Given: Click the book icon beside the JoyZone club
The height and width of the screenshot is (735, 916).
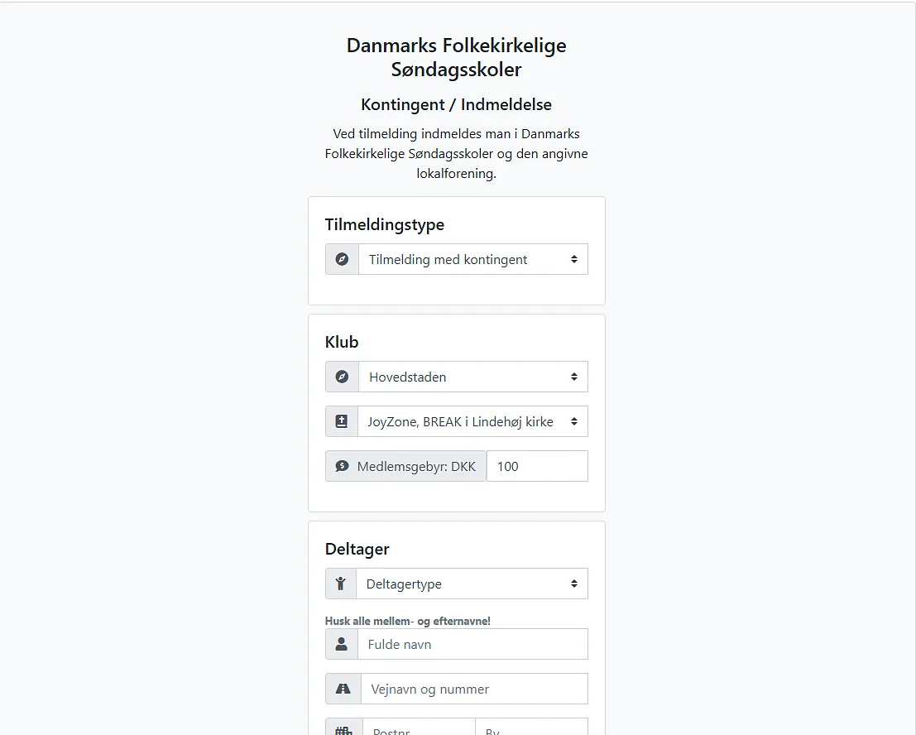Looking at the screenshot, I should (342, 421).
